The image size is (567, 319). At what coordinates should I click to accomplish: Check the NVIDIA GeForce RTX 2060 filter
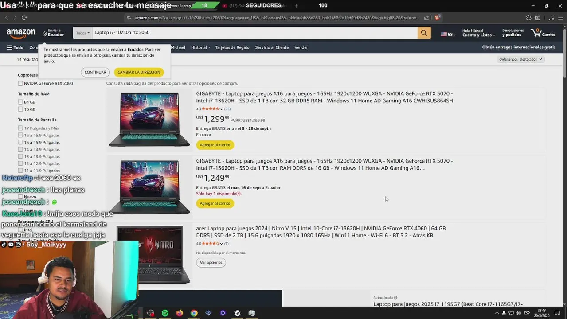(20, 83)
